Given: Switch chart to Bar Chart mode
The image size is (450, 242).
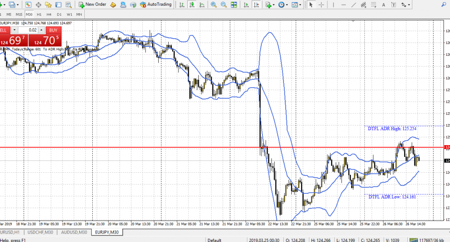Looking at the screenshot, I should coord(181,4).
